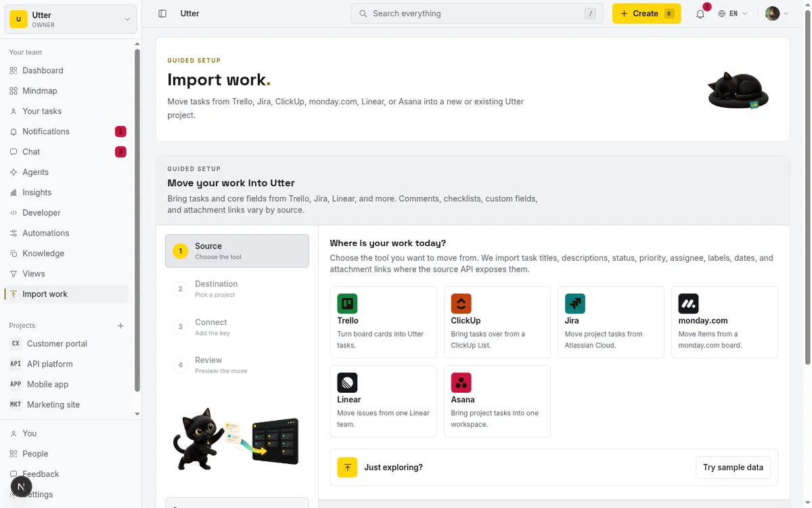Click the Insights chart icon
The height and width of the screenshot is (508, 812).
coord(14,192)
